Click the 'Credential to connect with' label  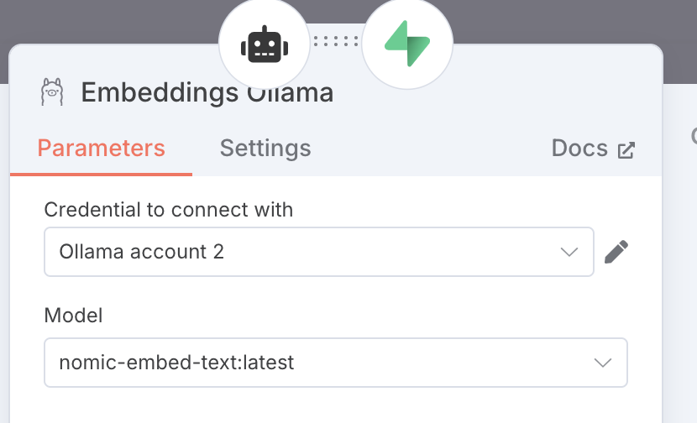pos(169,210)
